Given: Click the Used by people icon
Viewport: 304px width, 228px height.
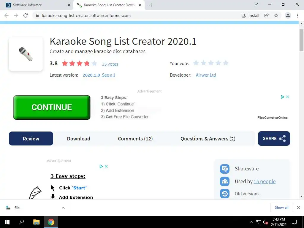Looking at the screenshot, I should [225, 181].
